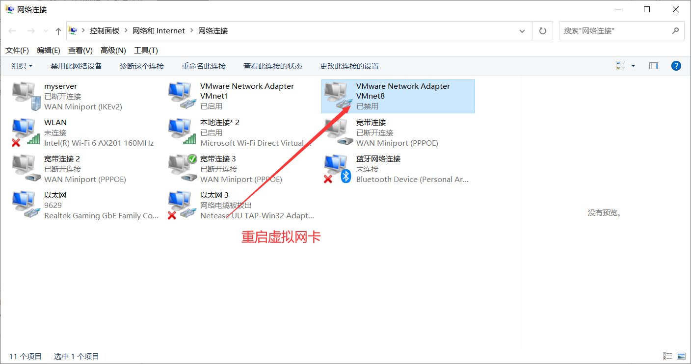Viewport: 691px width, 364px height.
Task: Click the 网络连接 breadcrumb segment
Action: click(x=213, y=30)
